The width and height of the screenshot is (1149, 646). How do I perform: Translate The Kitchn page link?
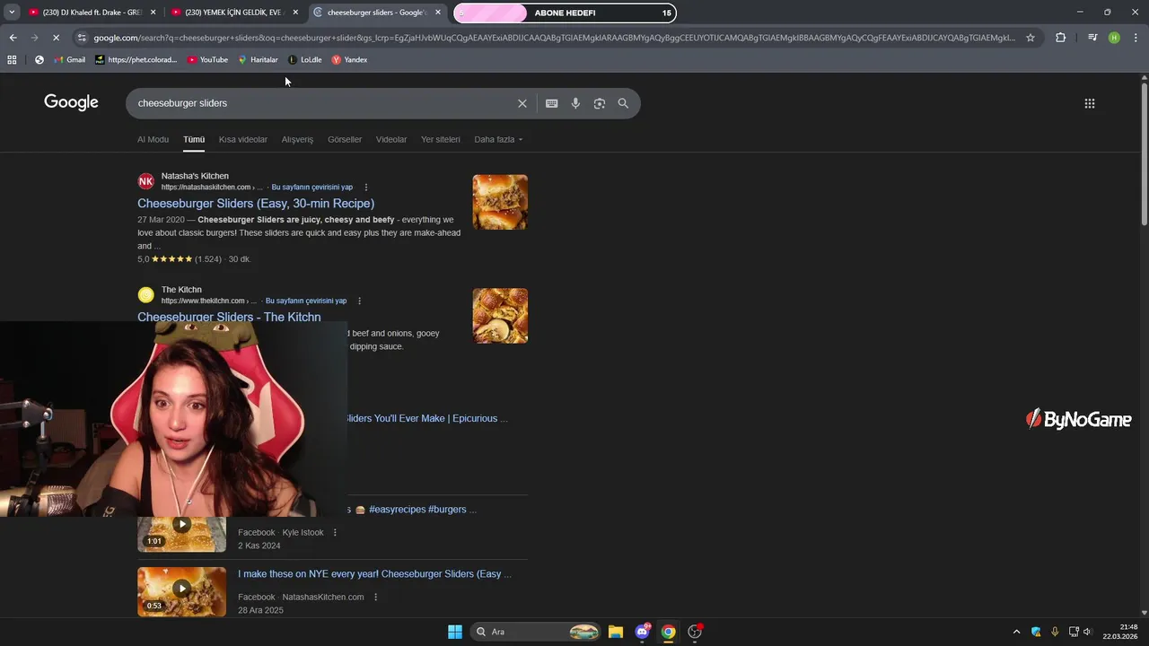pyautogui.click(x=305, y=301)
